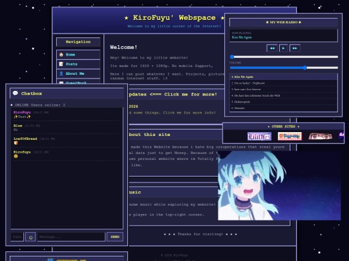This screenshot has width=349, height=261.
Task: Click the Navigation sidebar heading
Action: (78, 42)
